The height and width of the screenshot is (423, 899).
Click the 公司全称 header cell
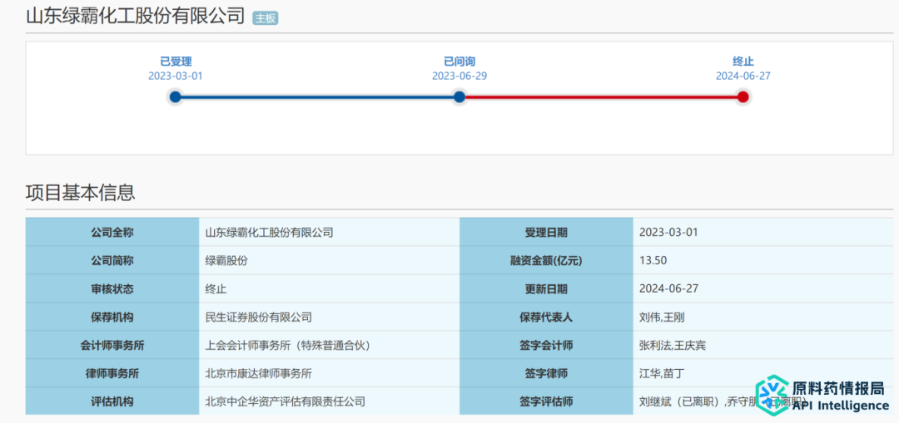click(x=112, y=233)
